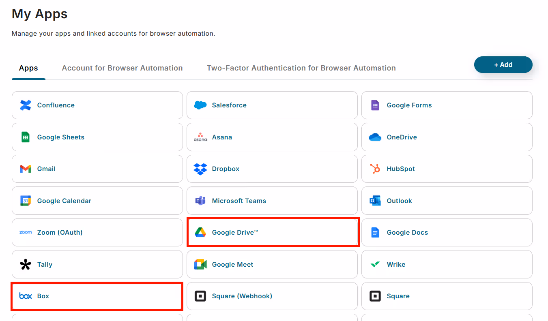
Task: Open the Google Meet label
Action: coord(232,264)
